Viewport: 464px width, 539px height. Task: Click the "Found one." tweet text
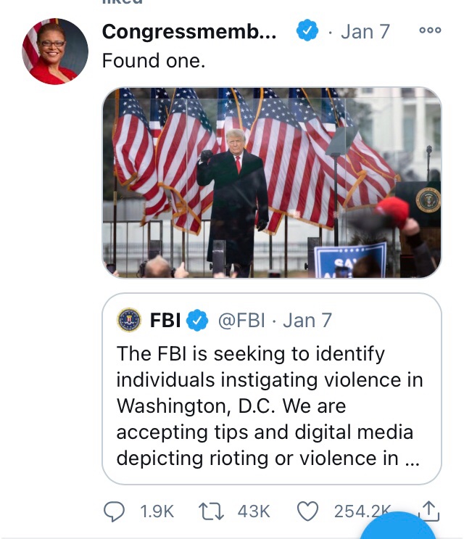[154, 62]
